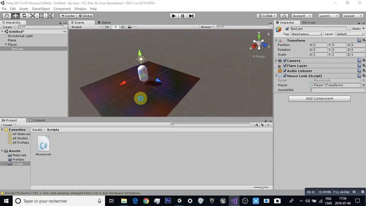Viewport: 366px width, 206px height.
Task: Select the Rect transform tool
Action: [41, 16]
